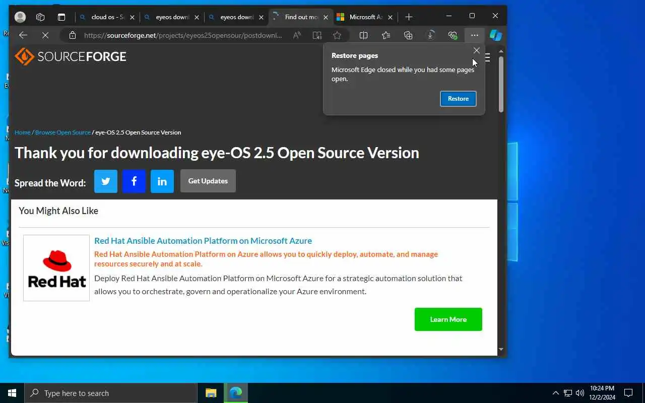Click the taskbar search box
The width and height of the screenshot is (645, 403).
111,393
